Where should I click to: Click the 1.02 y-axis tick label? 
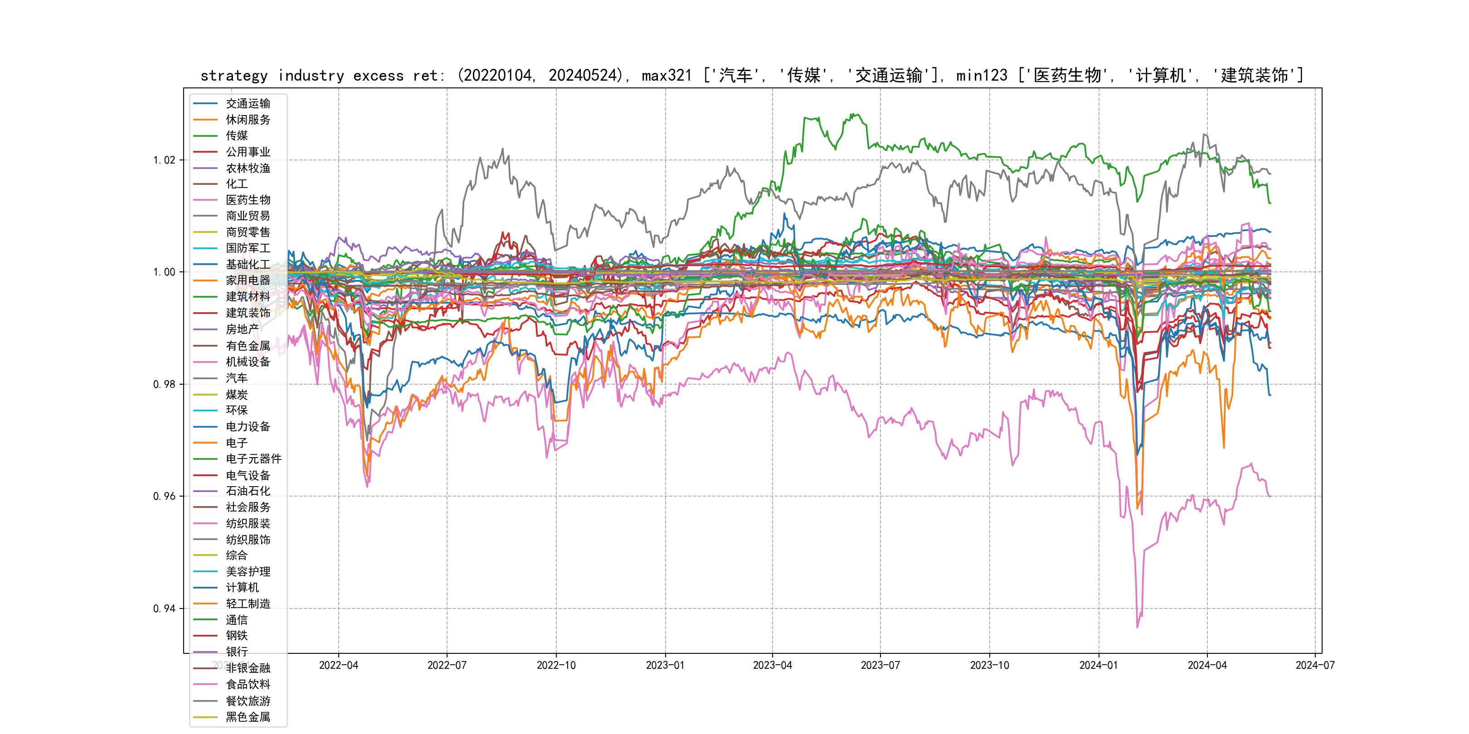click(164, 160)
